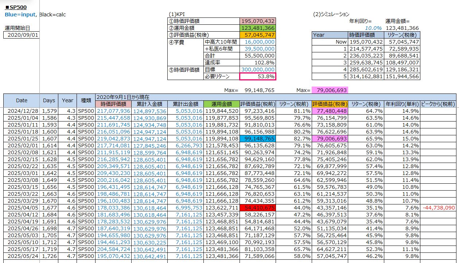This screenshot has width=459, height=263.
Task: Click the red -44,738,090 peak drawdown cell
Action: coord(439,207)
